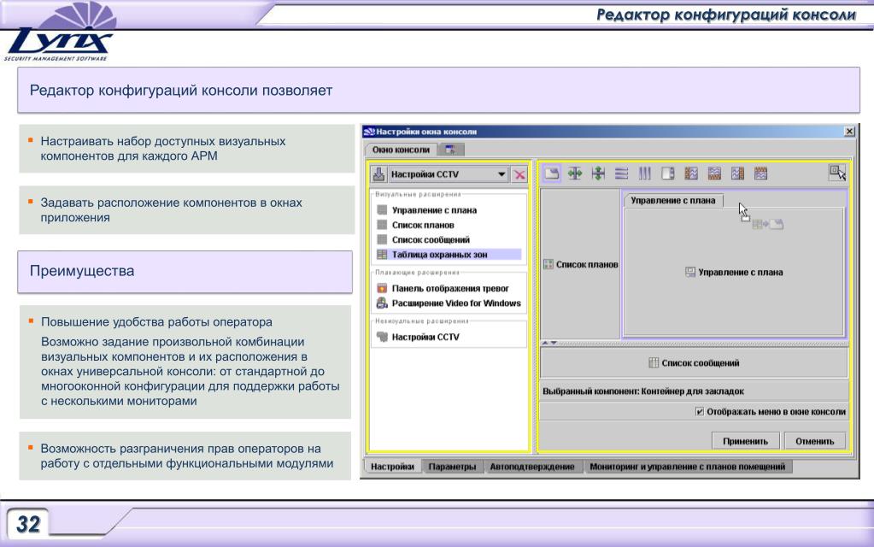Open the second icon-only tab beside Окно консоли
The image size is (874, 547).
pos(450,150)
